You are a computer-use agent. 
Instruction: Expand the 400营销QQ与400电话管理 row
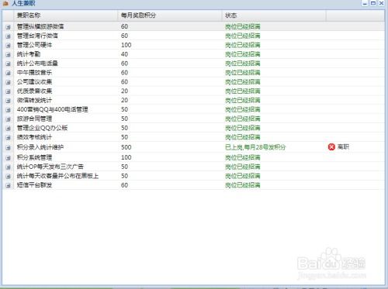(x=8, y=110)
